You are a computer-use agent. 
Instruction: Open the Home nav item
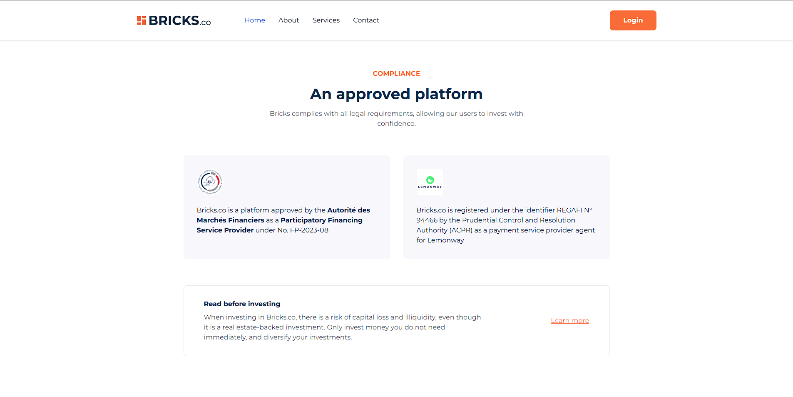(x=255, y=20)
